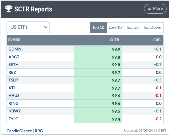Image resolution: width=169 pixels, height=135 pixels.
Task: Sort by the SYMBOL column header
Action: coord(15,40)
